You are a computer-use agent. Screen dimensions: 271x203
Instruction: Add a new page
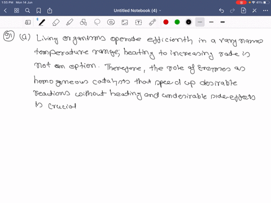point(243,11)
